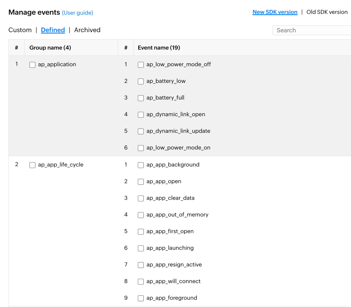
Task: Check the ap_dynamic_link_update event
Action: coord(141,131)
